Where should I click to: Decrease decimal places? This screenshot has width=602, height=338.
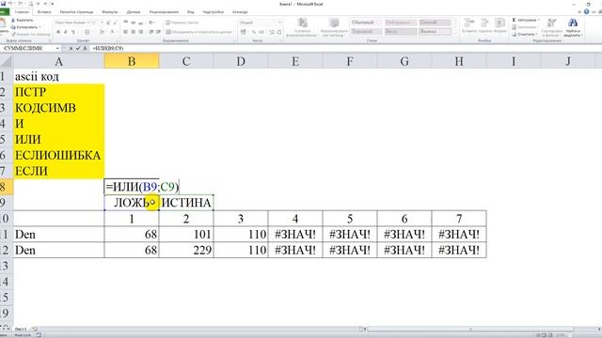279,32
